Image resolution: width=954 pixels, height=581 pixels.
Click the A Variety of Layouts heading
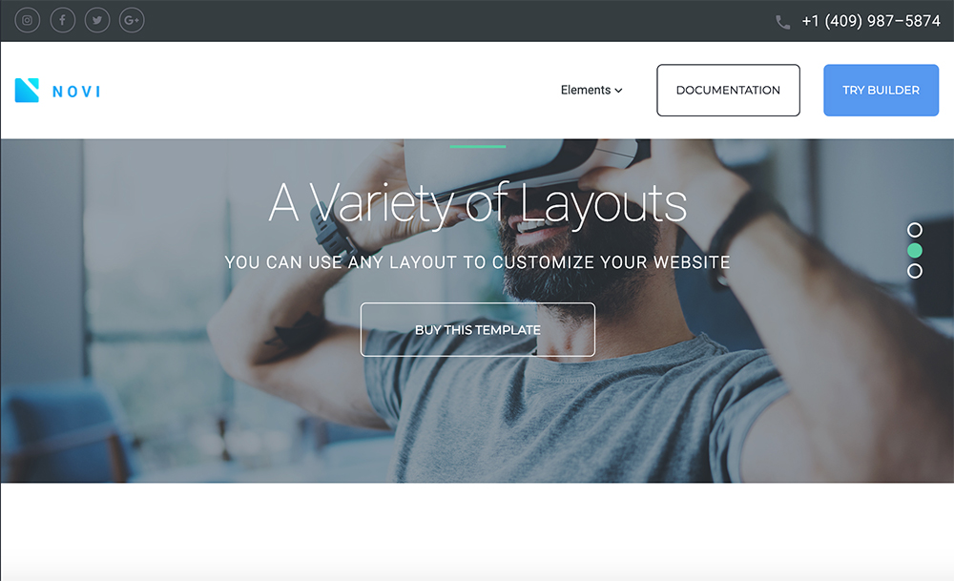(x=478, y=204)
